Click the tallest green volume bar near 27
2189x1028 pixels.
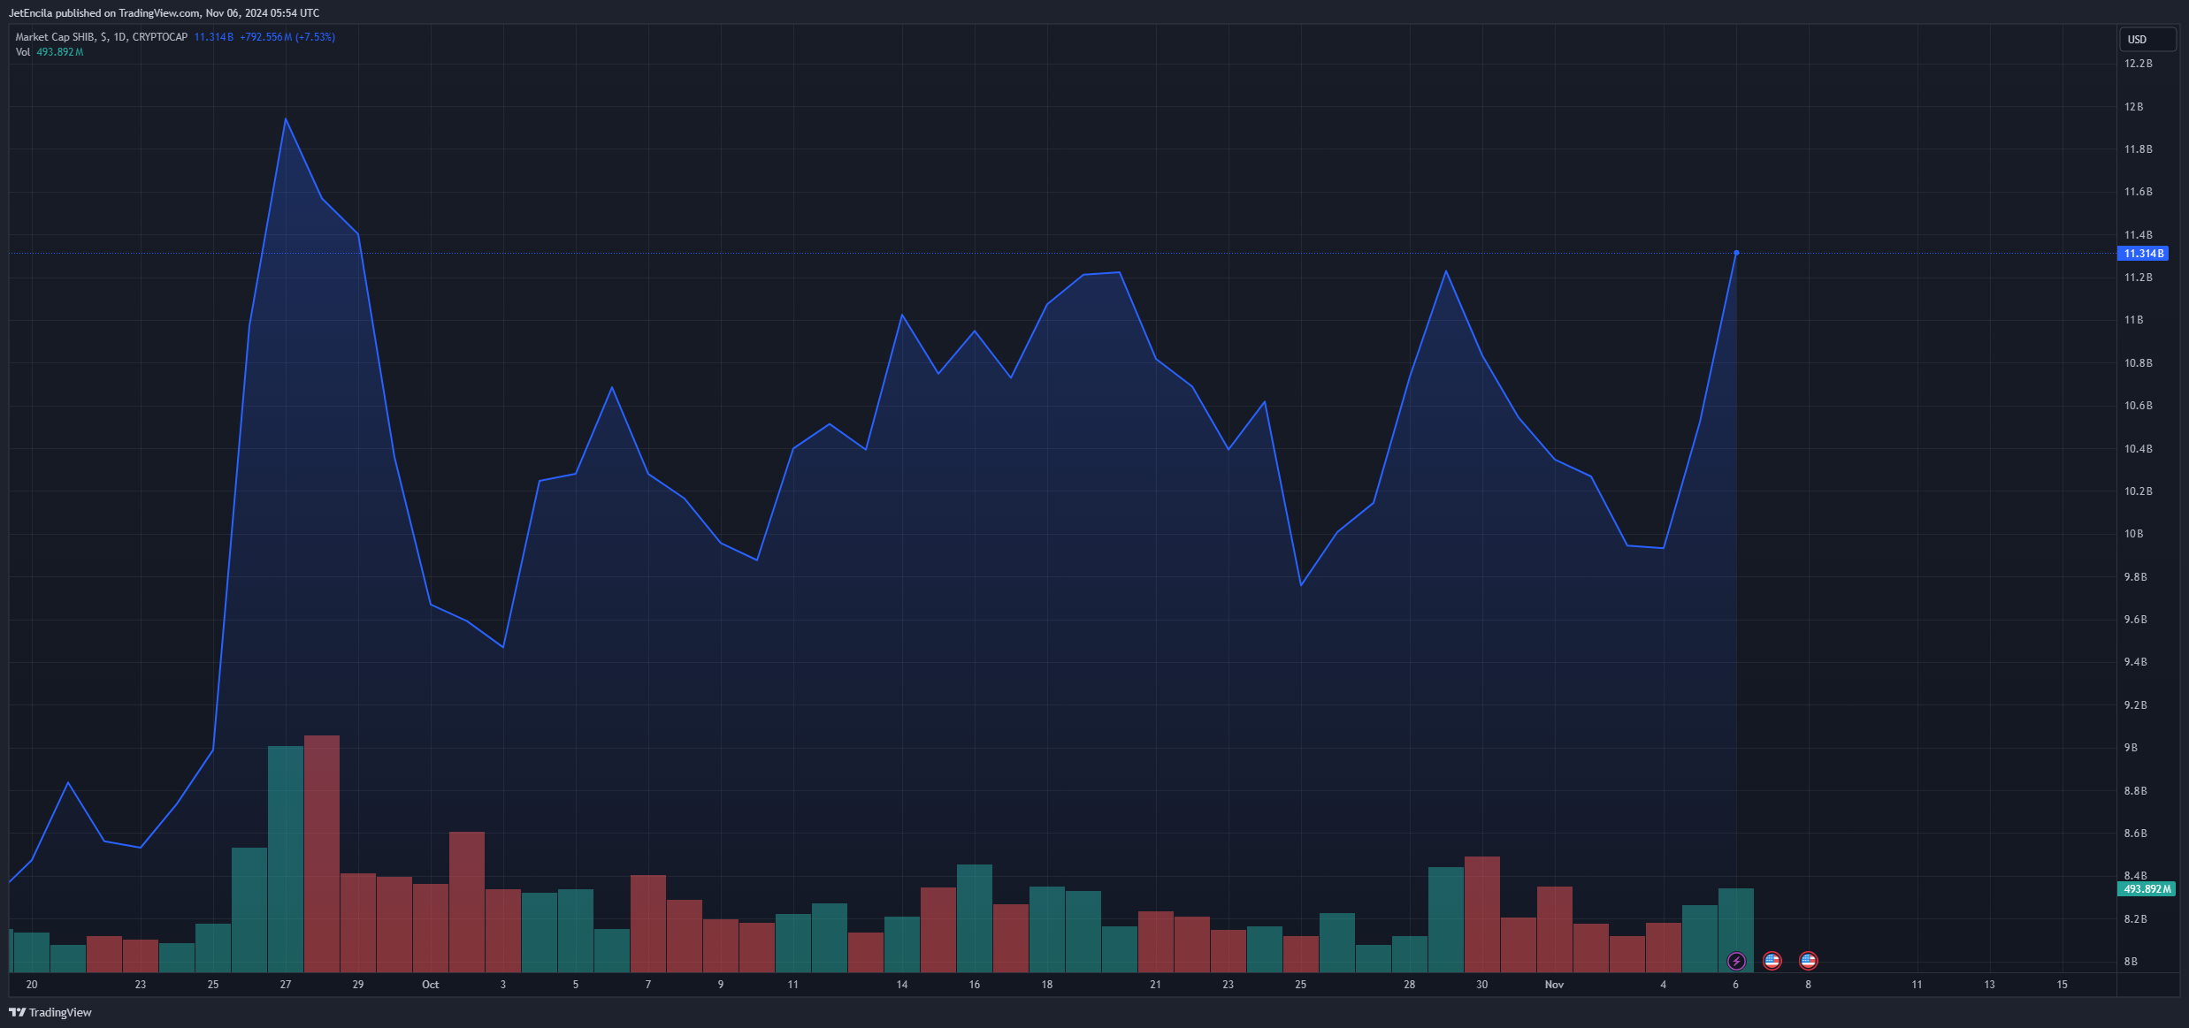coord(286,857)
